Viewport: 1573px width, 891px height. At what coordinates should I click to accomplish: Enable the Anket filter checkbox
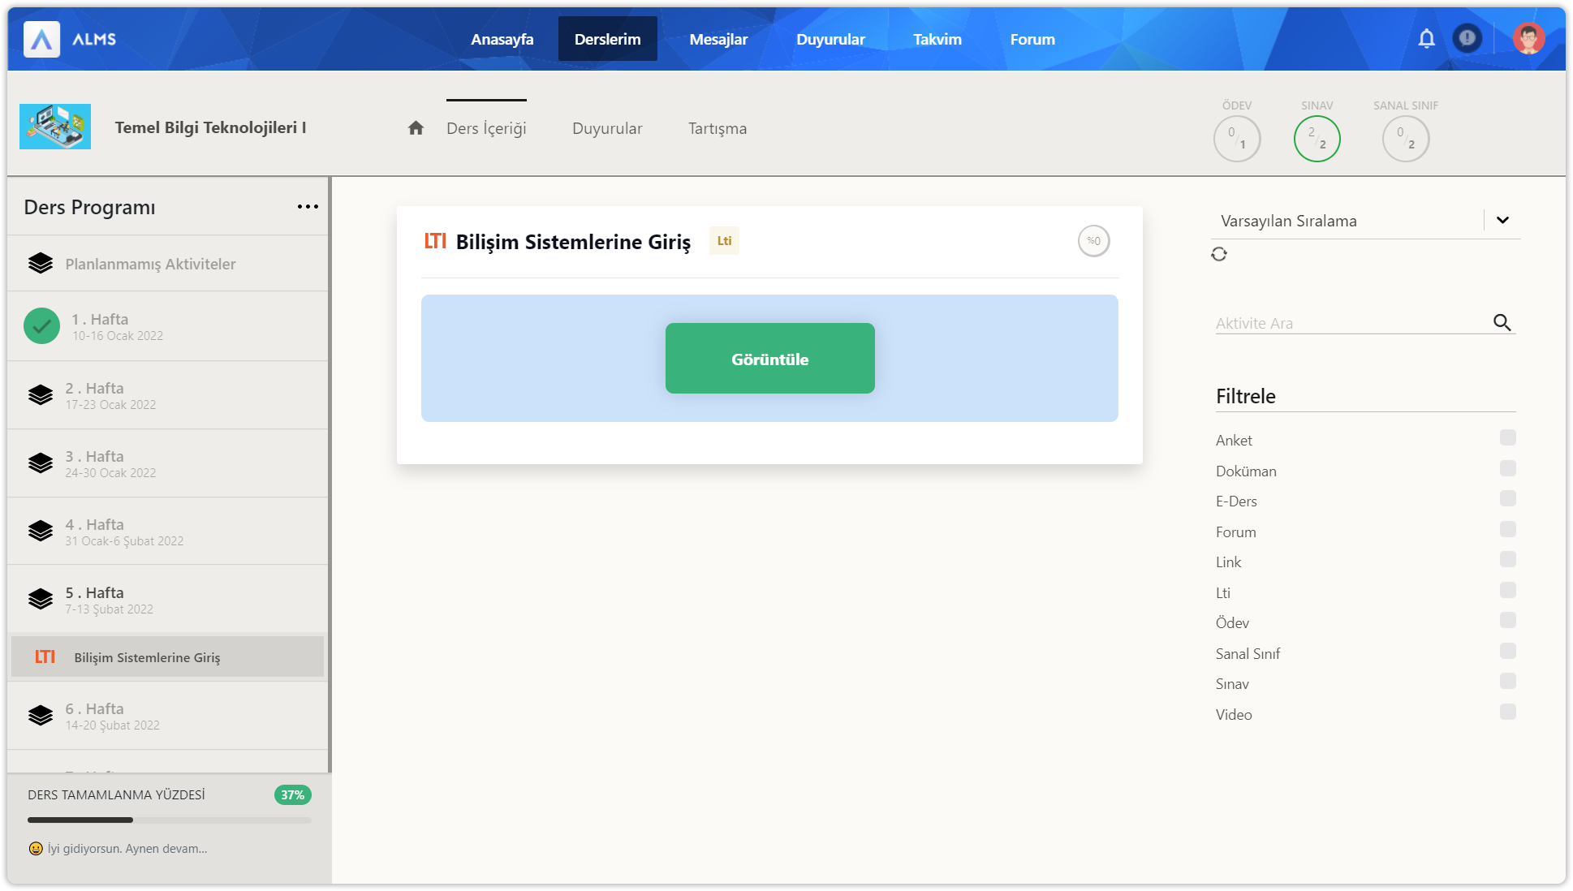[x=1507, y=438]
